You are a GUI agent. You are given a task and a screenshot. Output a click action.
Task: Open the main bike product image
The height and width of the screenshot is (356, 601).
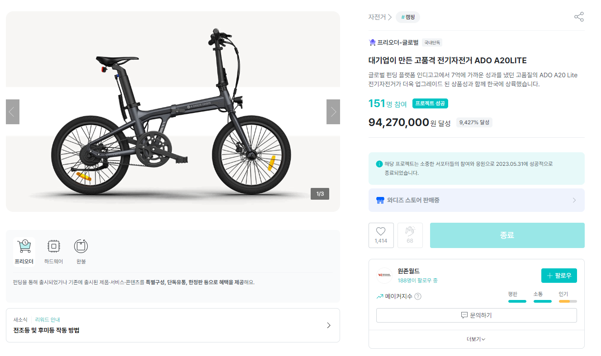[x=173, y=112]
